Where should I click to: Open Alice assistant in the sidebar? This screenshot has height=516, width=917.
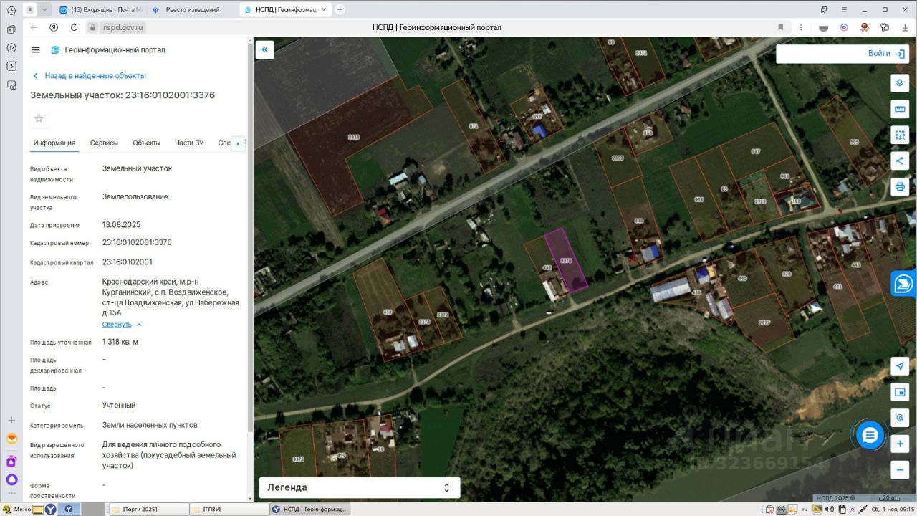point(11,479)
